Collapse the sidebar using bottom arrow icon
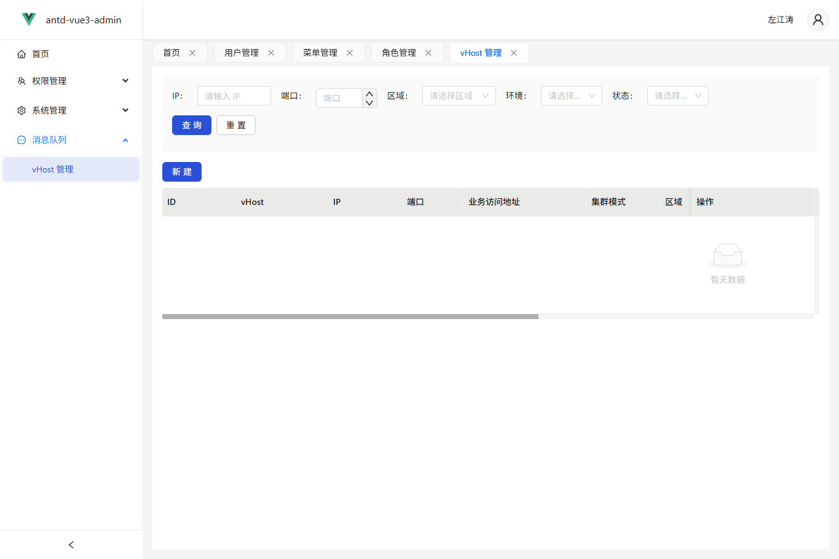 pos(71,544)
